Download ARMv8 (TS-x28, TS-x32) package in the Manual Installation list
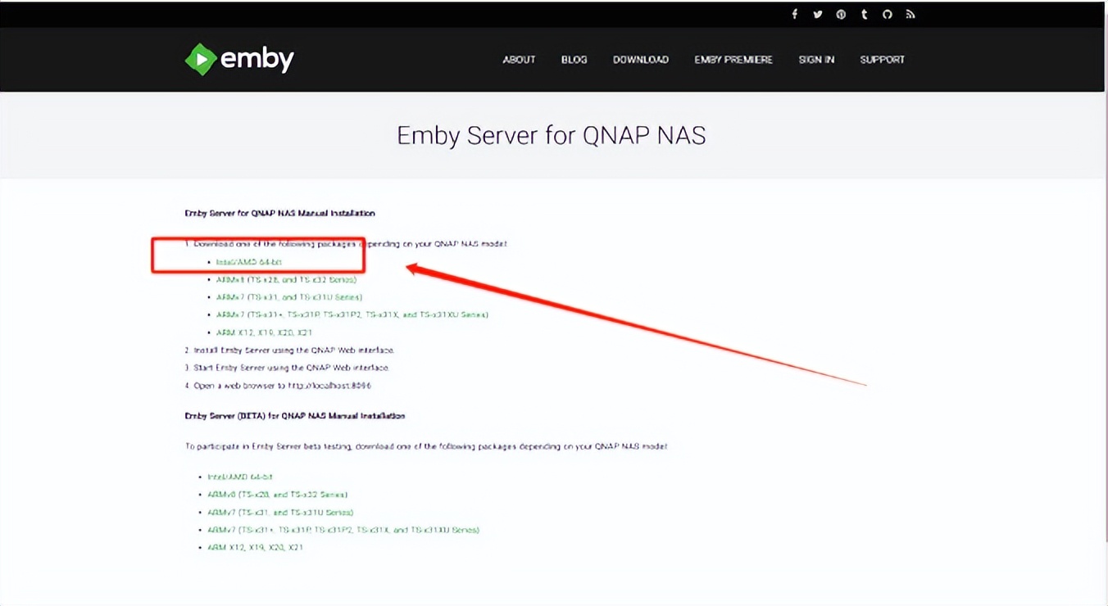The image size is (1108, 606). (x=286, y=280)
